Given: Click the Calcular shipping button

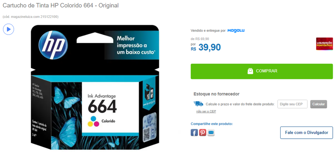Looking at the screenshot, I should click(x=319, y=104).
